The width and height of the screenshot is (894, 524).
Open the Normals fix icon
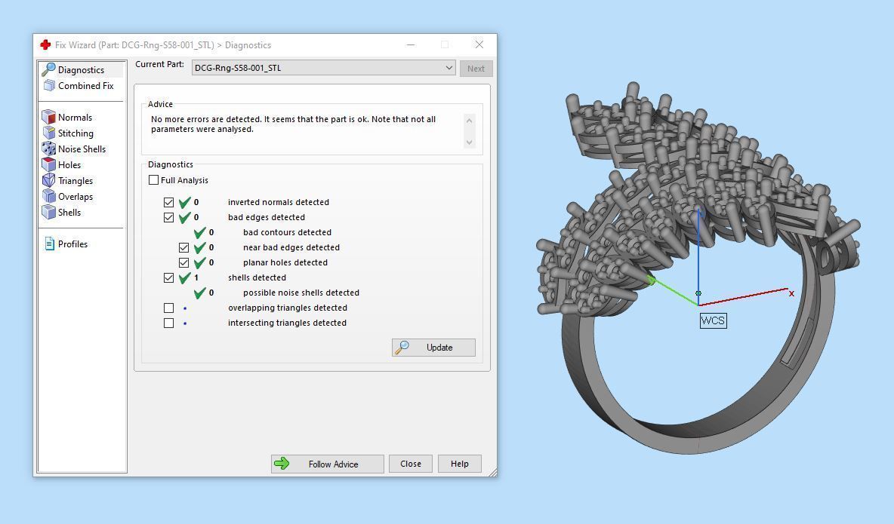(49, 117)
